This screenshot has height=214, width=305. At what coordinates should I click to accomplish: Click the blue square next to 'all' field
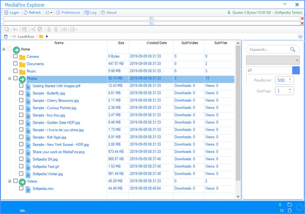tap(296, 70)
